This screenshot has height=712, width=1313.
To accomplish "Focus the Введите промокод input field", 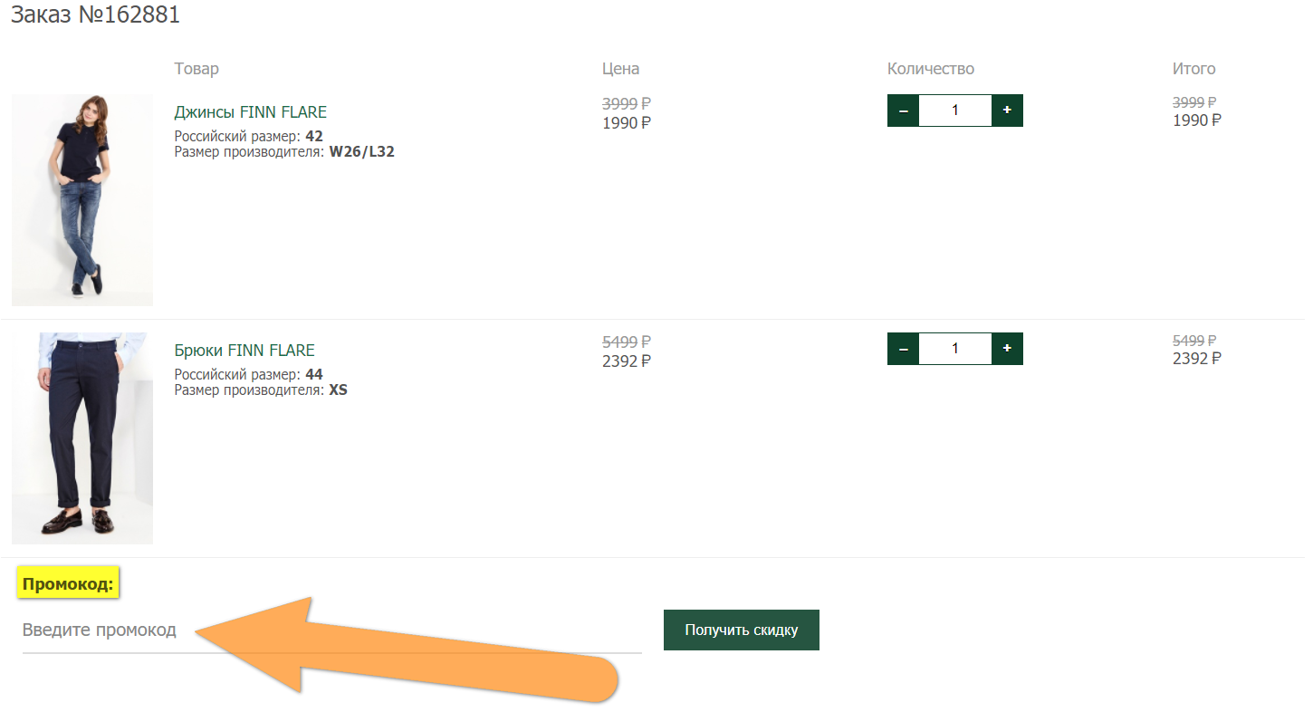I will (331, 630).
